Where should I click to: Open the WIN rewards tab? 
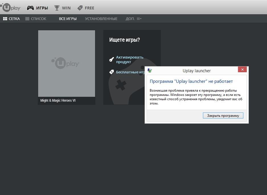62,8
